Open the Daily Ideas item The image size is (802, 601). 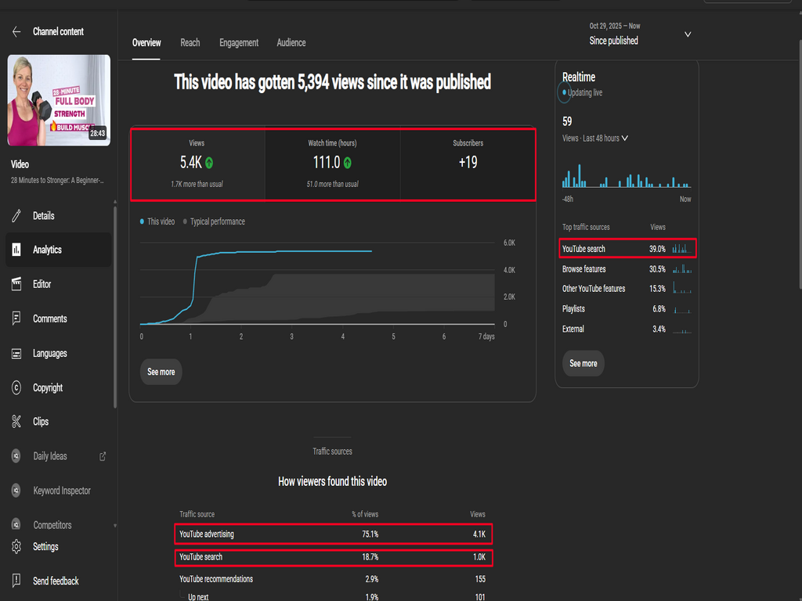coord(50,456)
